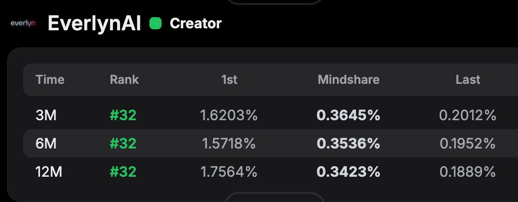Click the everlyn logo icon
This screenshot has width=518, height=202.
(23, 23)
